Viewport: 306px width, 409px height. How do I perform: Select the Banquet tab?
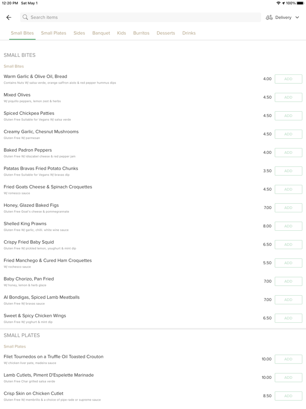[x=101, y=33]
